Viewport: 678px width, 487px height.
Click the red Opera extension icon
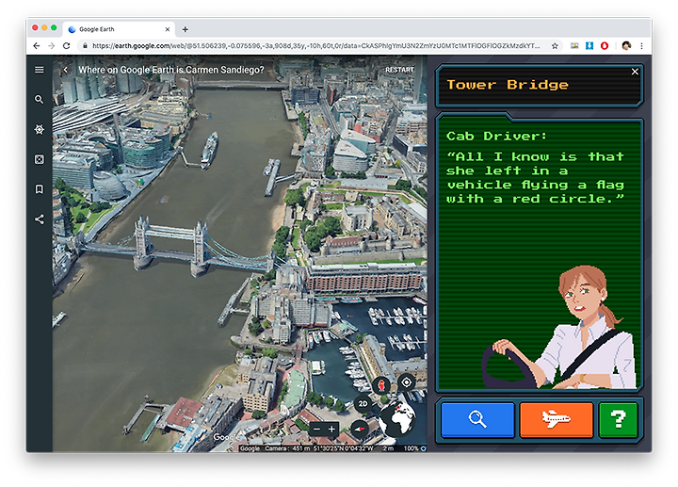605,46
